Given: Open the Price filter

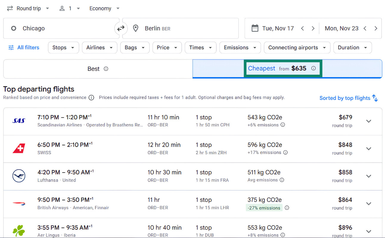Looking at the screenshot, I should pos(167,48).
